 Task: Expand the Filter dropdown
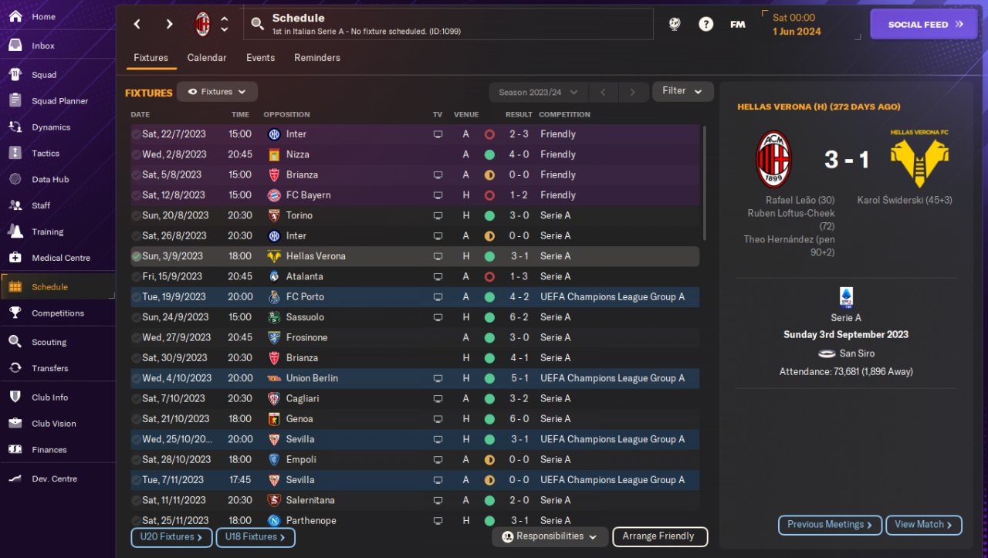point(682,91)
